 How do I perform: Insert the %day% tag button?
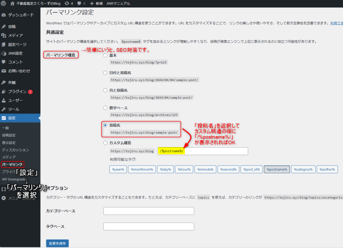click(x=165, y=169)
